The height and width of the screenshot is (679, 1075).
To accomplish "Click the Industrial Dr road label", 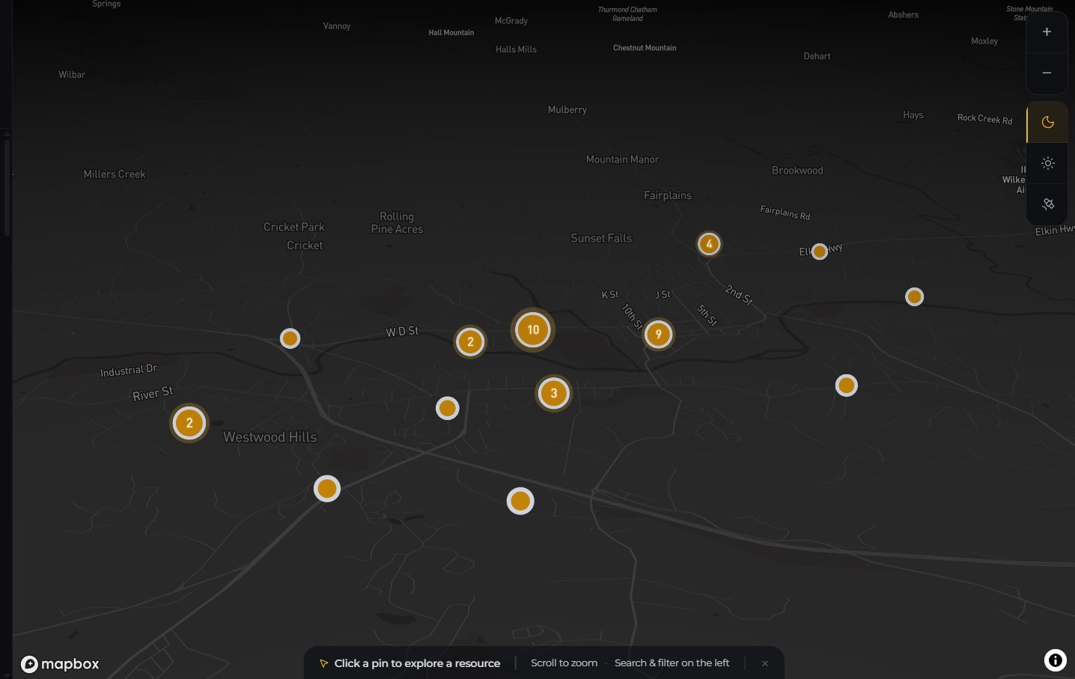I will point(129,370).
